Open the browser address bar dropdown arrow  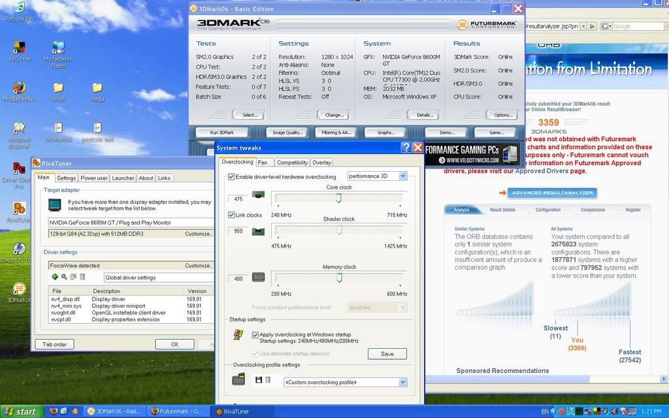click(x=583, y=26)
